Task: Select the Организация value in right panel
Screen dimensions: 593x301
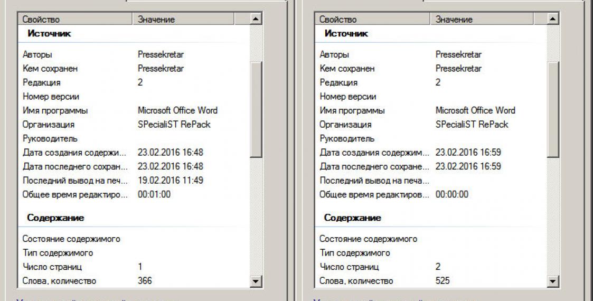Action: [x=472, y=125]
